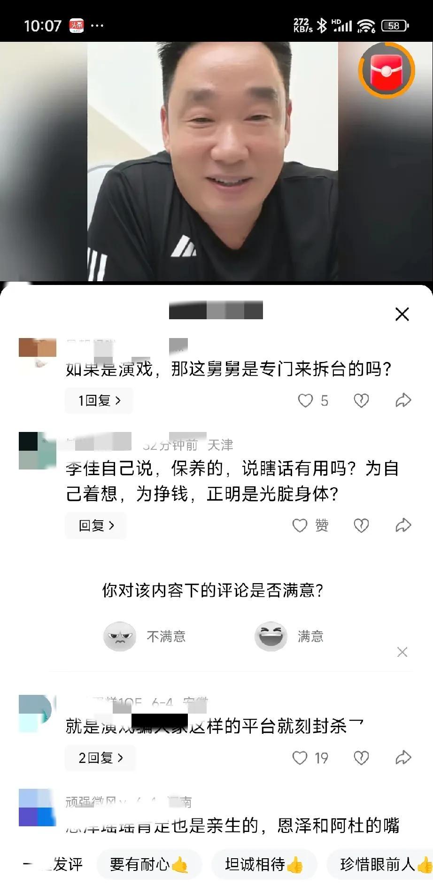Open the red envelope reward icon
This screenshot has height=885, width=433.
point(386,70)
